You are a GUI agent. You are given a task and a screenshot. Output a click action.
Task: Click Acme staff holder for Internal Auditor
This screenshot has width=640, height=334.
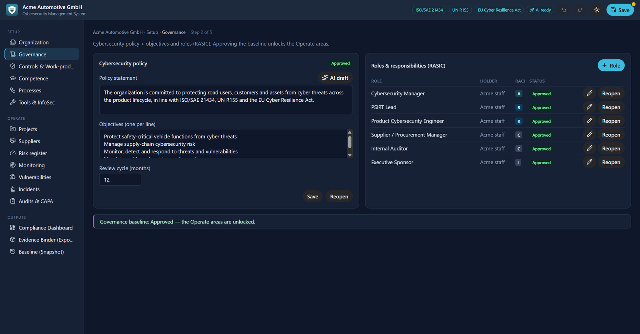492,149
